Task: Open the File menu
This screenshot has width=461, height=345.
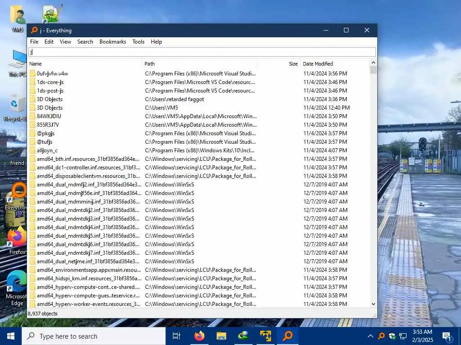Action: 34,42
